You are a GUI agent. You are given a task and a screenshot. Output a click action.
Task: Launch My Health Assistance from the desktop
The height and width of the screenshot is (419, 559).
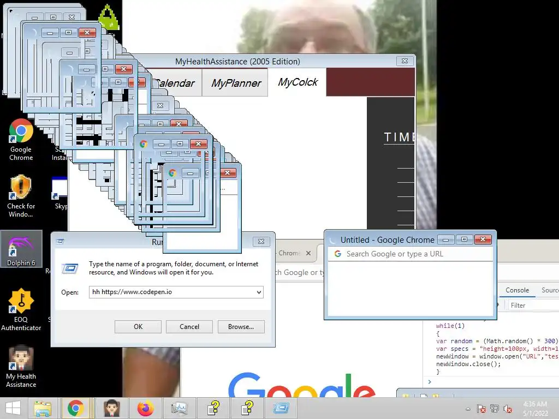tap(21, 366)
